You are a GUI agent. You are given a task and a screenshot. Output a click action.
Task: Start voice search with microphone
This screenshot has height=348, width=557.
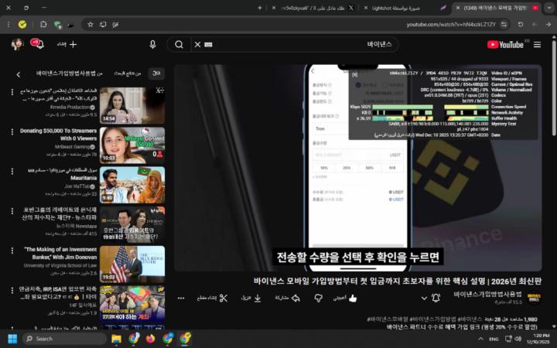click(x=152, y=44)
